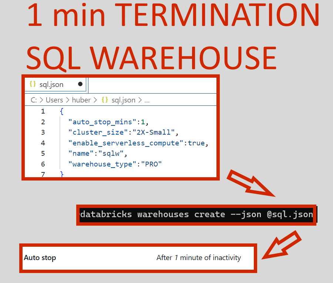333x283 pixels.
Task: Select the sql.json editor tab
Action: pos(51,84)
